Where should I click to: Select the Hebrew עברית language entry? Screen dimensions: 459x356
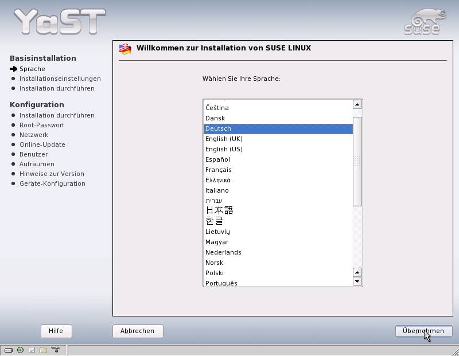pyautogui.click(x=278, y=201)
